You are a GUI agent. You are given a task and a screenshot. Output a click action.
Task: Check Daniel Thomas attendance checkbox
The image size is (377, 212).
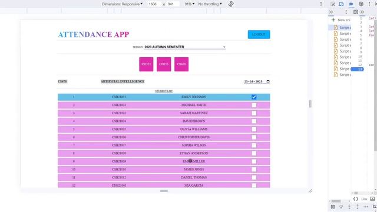coord(254,177)
